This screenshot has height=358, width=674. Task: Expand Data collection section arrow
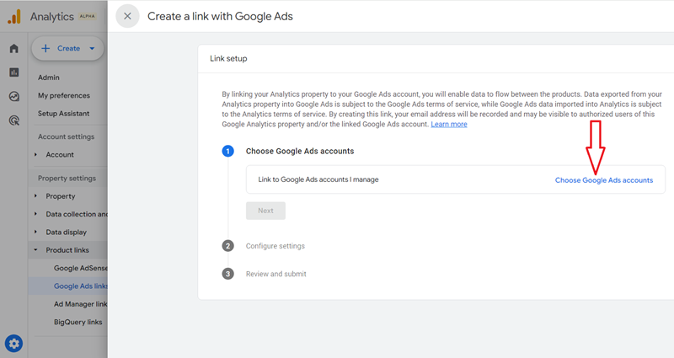coord(35,214)
